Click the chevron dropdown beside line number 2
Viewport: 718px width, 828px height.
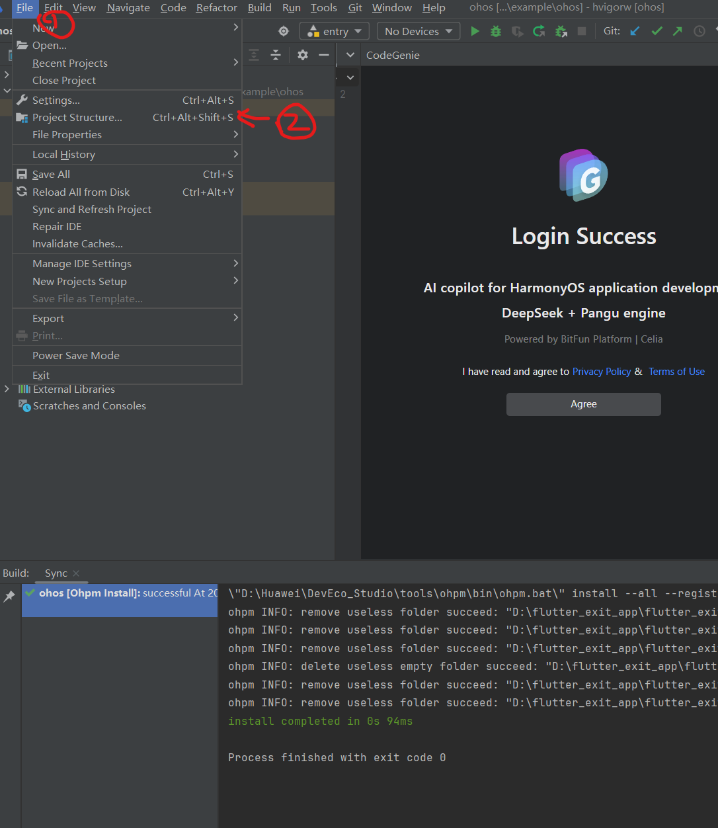coord(350,77)
